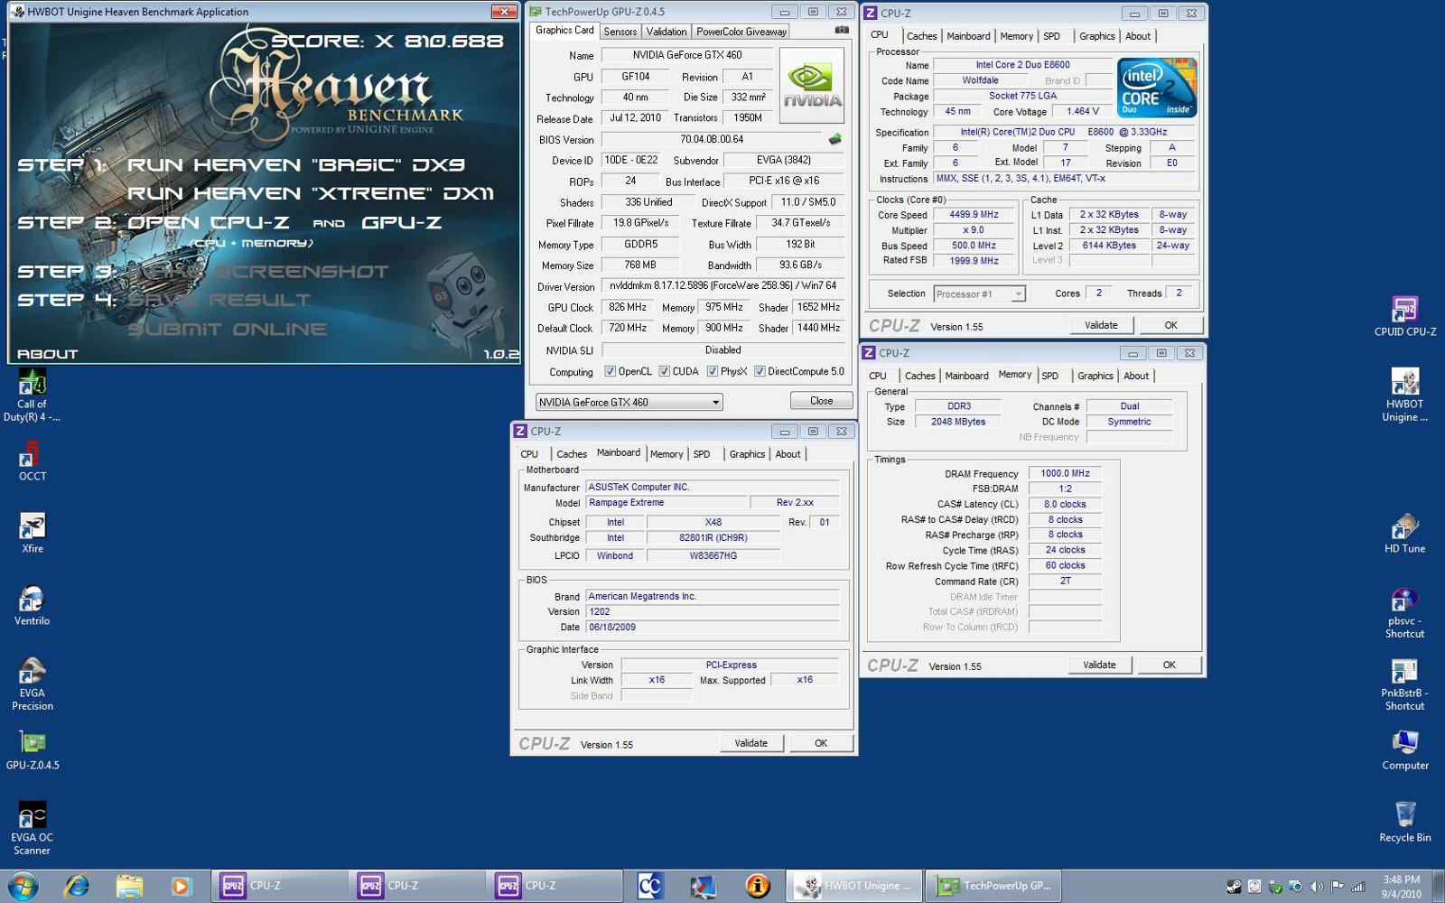This screenshot has height=903, width=1445.
Task: Click volume speaker icon in system tray
Action: [x=1317, y=887]
